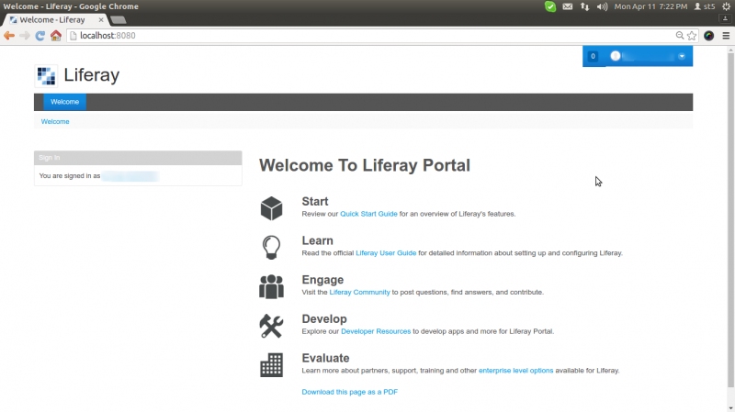Open the Liferay User Guide link
The width and height of the screenshot is (735, 412).
coord(386,253)
